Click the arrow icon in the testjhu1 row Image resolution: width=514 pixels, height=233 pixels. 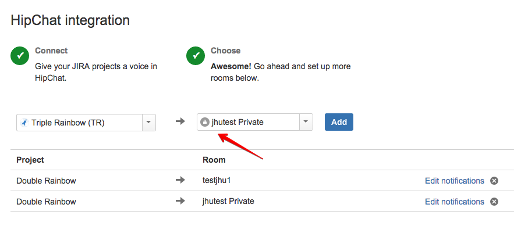point(180,180)
